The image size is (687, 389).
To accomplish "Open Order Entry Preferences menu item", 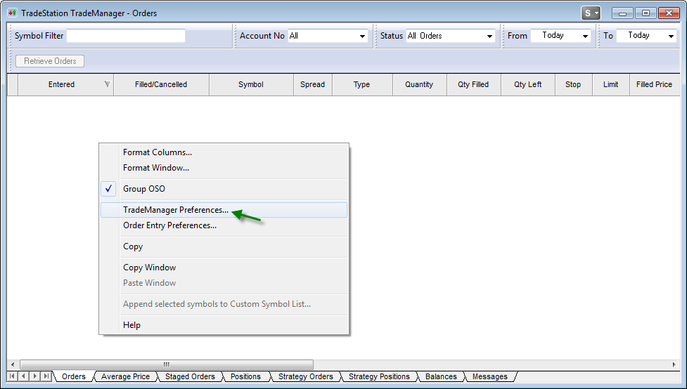I will (x=169, y=225).
